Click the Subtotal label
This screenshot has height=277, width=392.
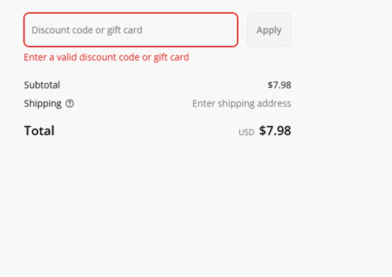pos(42,85)
